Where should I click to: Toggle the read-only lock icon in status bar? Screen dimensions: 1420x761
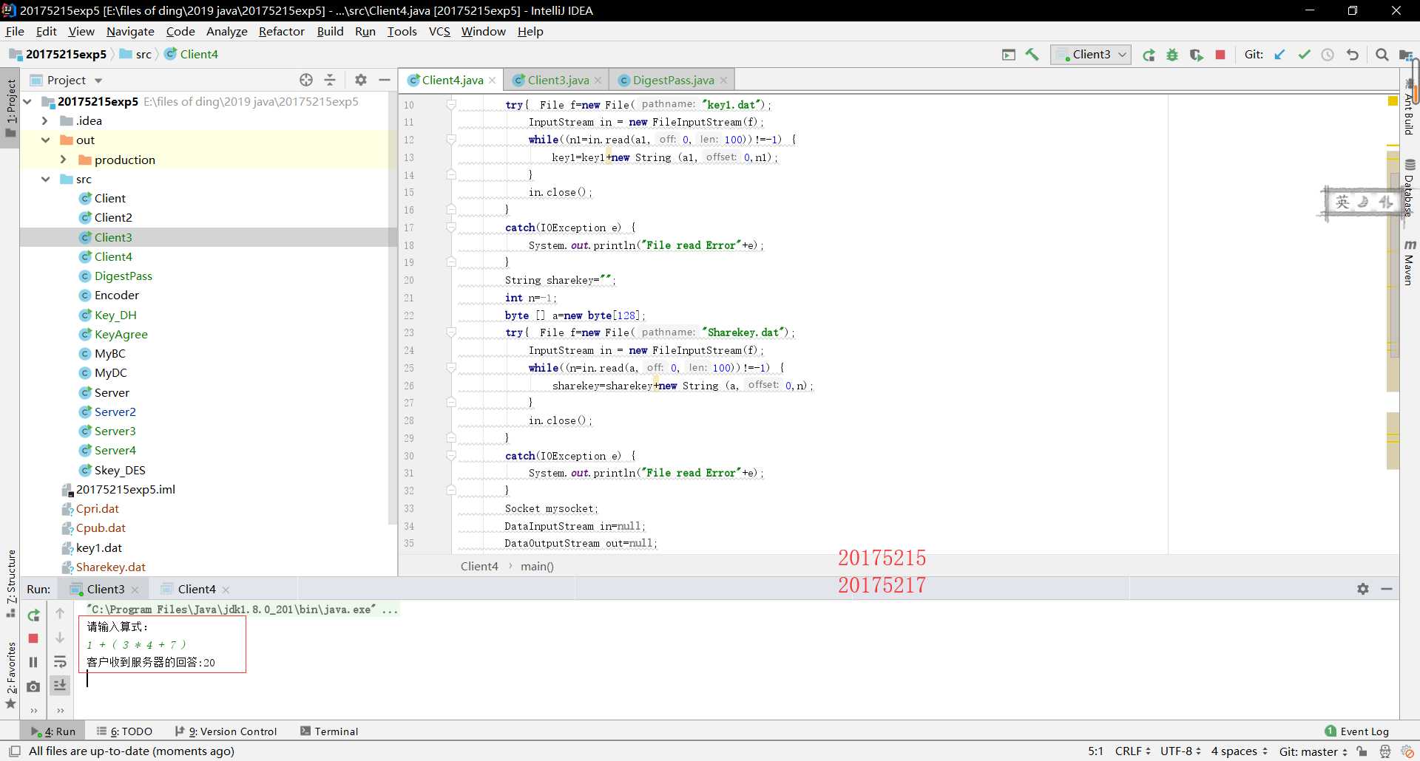(1362, 751)
